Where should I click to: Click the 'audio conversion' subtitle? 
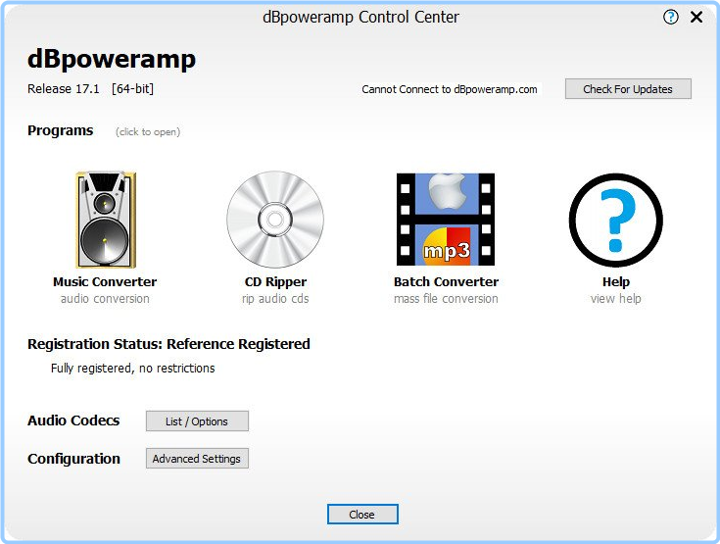[105, 299]
